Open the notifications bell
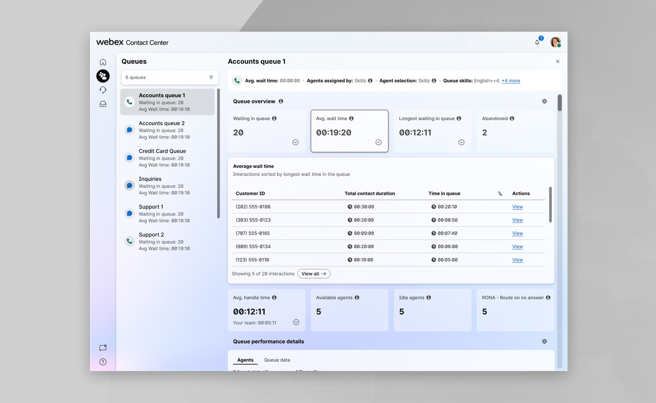The height and width of the screenshot is (403, 656). 537,42
